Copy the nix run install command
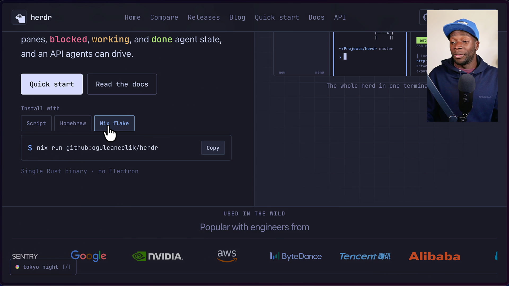 coord(213,148)
